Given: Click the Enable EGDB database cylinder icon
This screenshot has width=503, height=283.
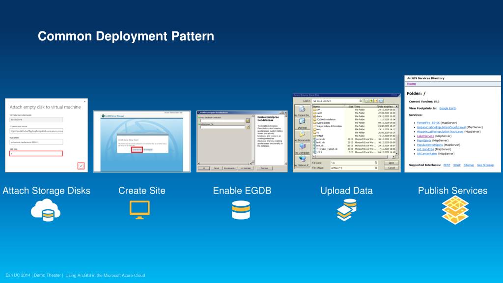Looking at the screenshot, I should [x=241, y=210].
